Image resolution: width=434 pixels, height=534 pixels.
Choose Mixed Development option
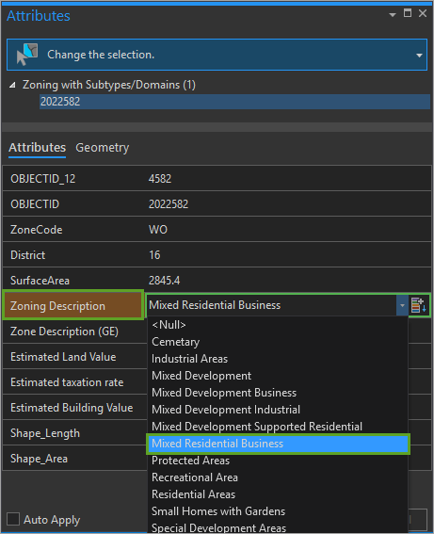coord(278,376)
